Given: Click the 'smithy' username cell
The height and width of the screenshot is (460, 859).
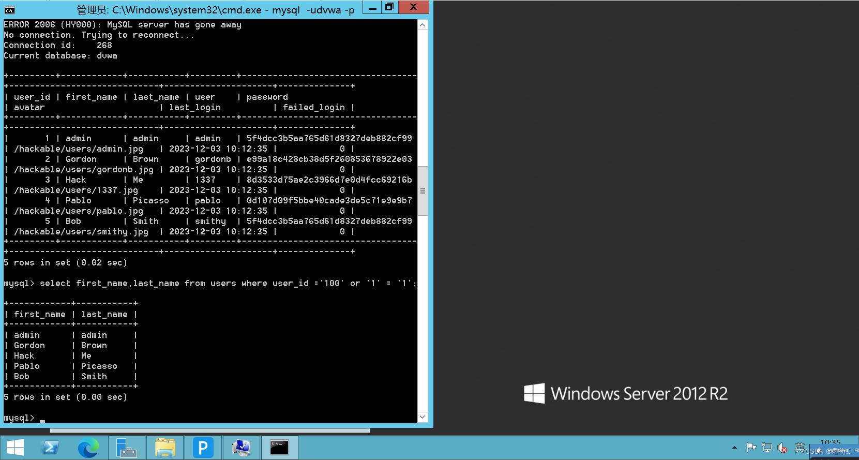Looking at the screenshot, I should (210, 221).
